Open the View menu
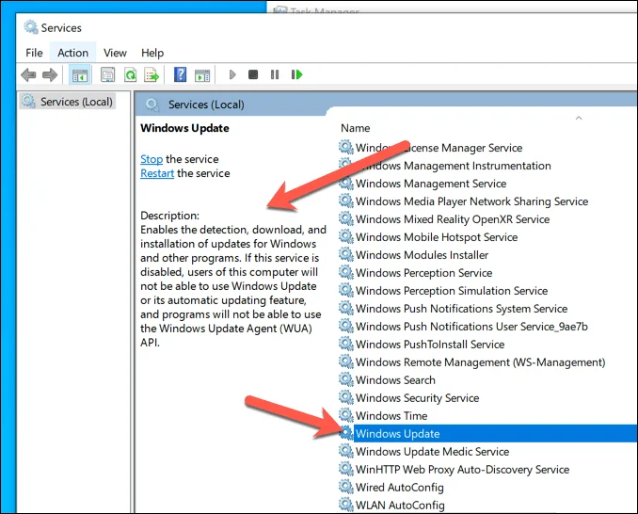The image size is (638, 514). (115, 53)
